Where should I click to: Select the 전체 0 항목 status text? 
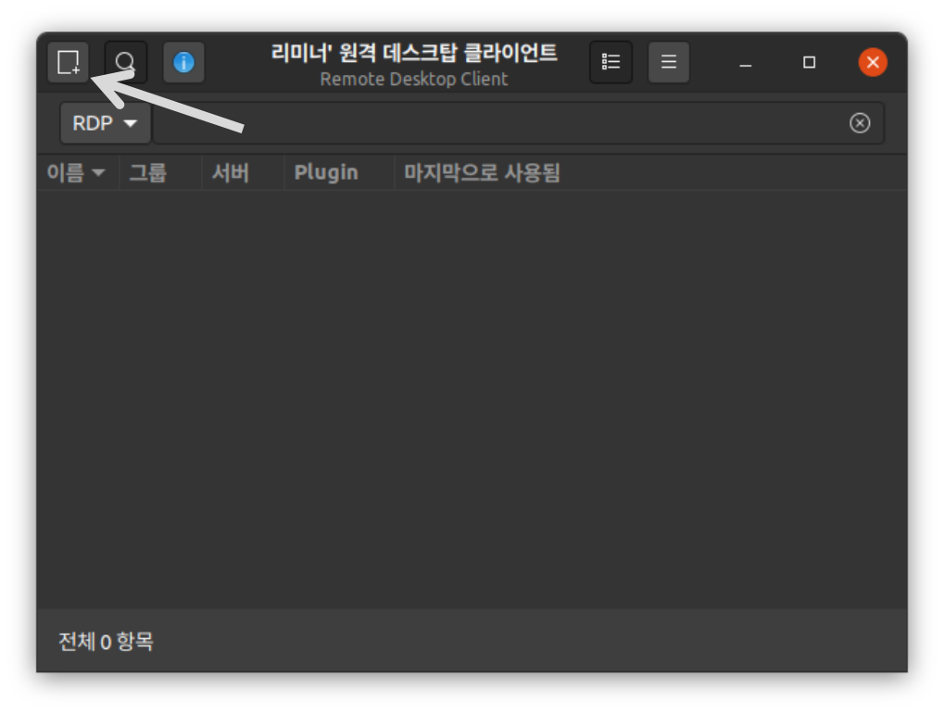click(x=106, y=642)
